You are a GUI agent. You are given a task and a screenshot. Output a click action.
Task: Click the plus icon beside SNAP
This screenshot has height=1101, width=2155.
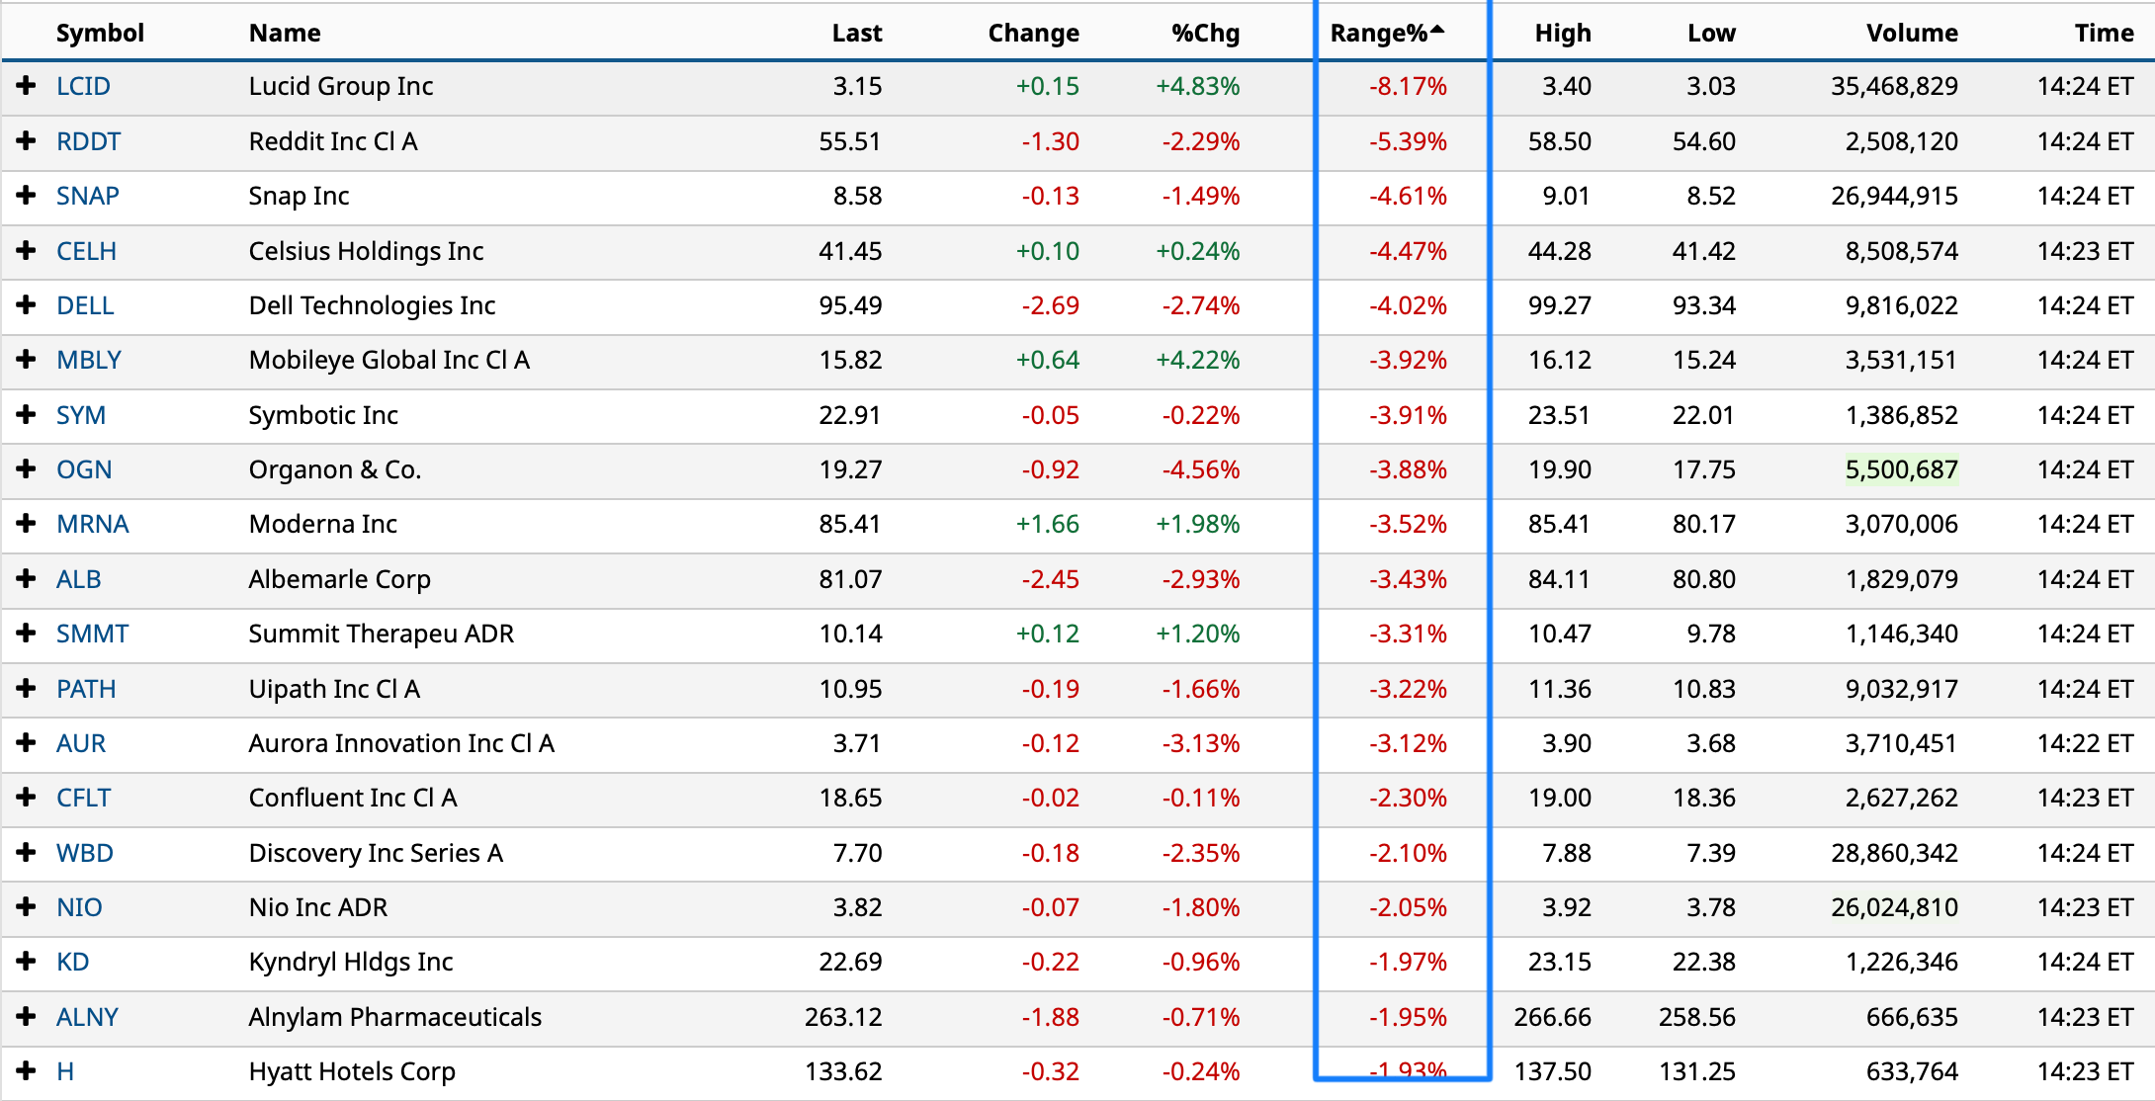[26, 196]
